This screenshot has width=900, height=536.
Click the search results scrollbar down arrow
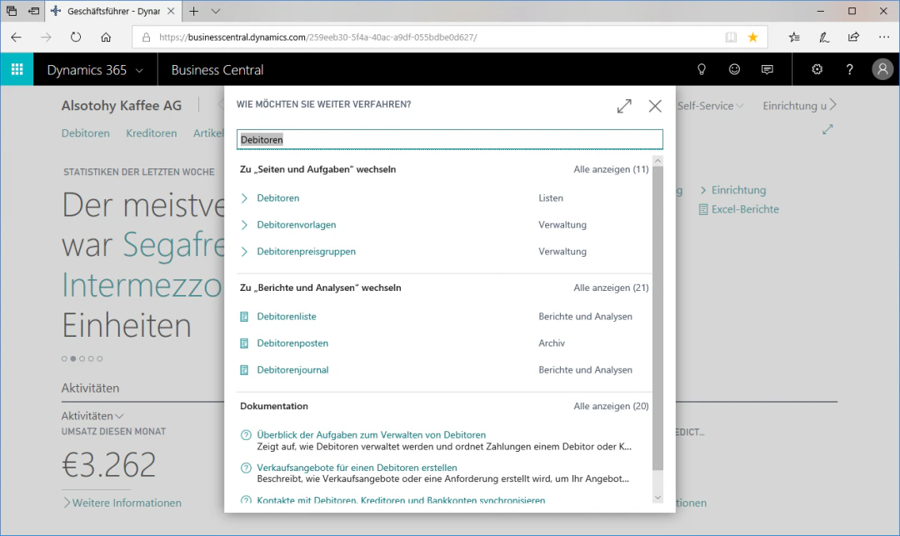(657, 498)
